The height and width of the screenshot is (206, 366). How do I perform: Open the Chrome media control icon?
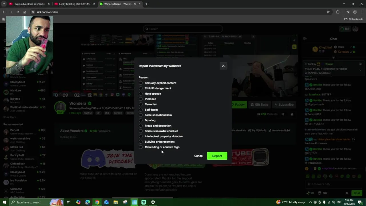click(348, 12)
